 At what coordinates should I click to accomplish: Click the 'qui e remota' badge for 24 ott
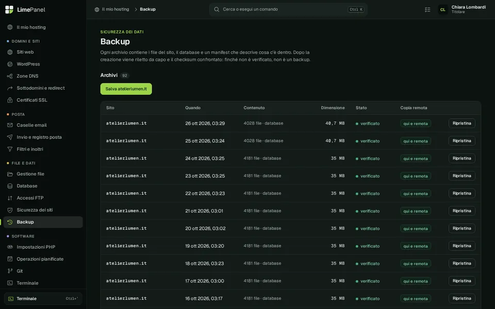pos(416,159)
